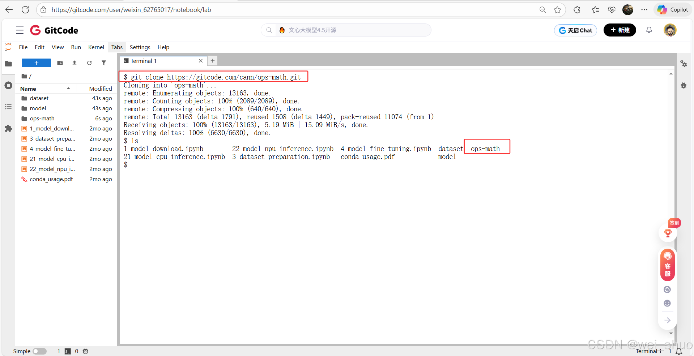This screenshot has height=356, width=694.
Task: Select 1_model_downl... notebook file
Action: [67, 129]
